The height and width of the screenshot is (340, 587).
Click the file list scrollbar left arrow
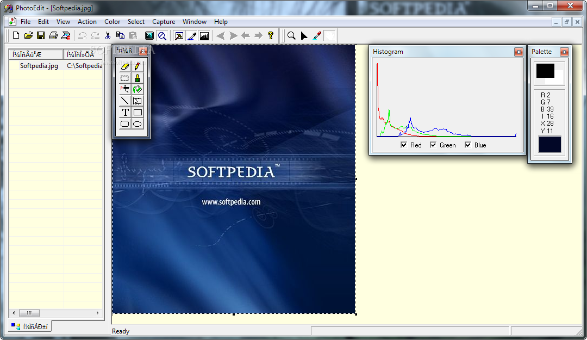click(x=14, y=313)
